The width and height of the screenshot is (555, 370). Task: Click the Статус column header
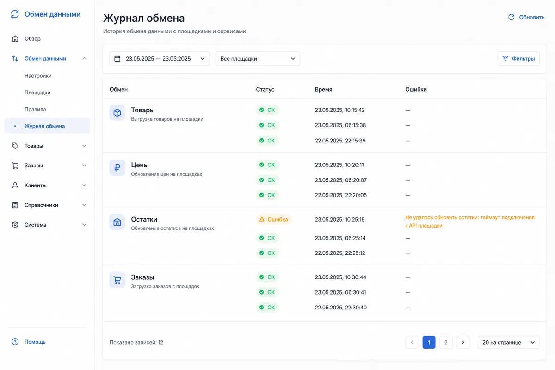point(265,89)
